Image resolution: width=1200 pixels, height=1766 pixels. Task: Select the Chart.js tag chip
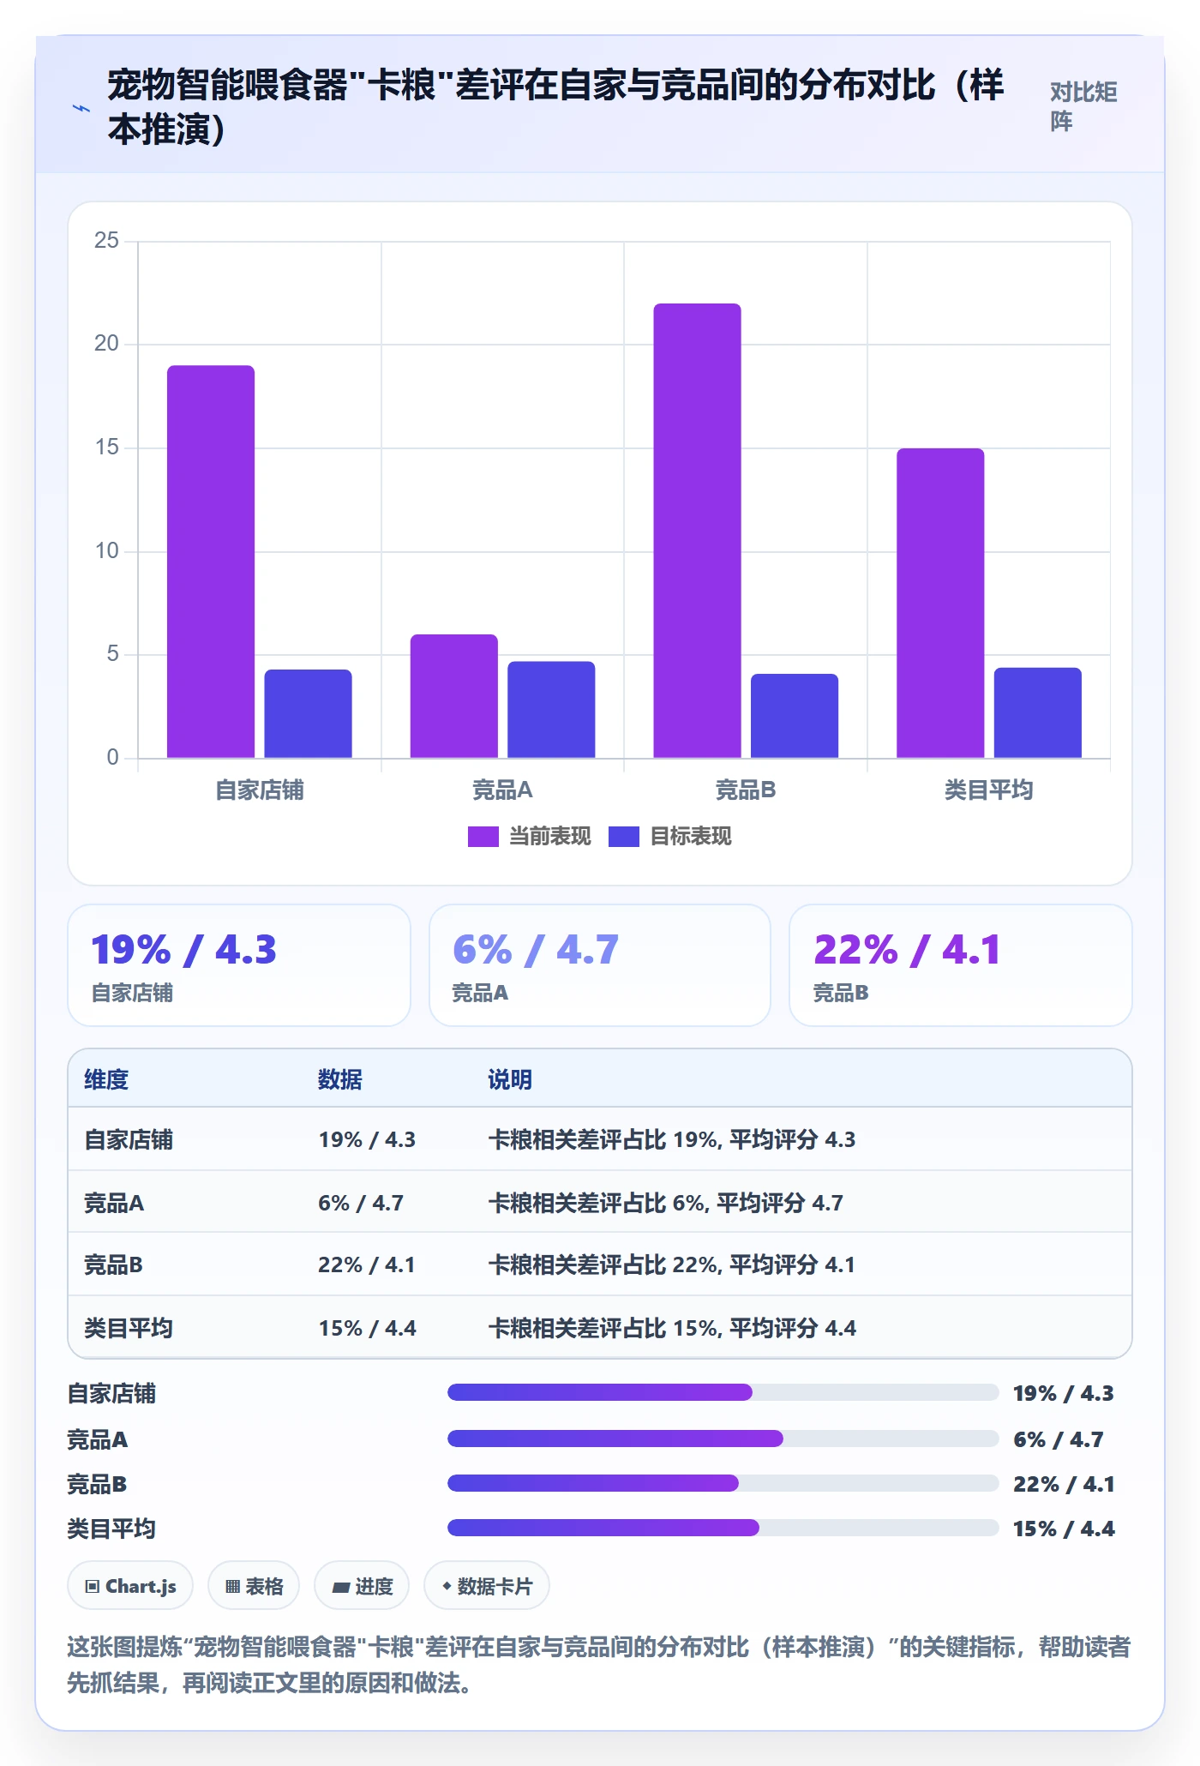[130, 1586]
